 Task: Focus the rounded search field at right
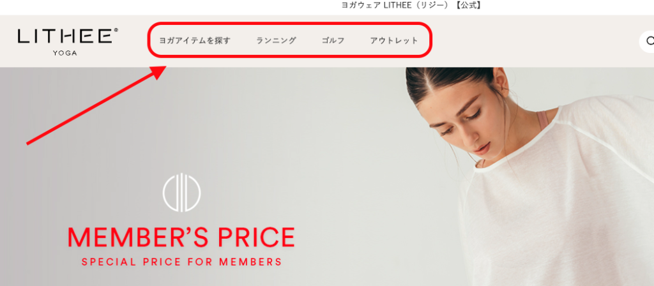point(646,41)
